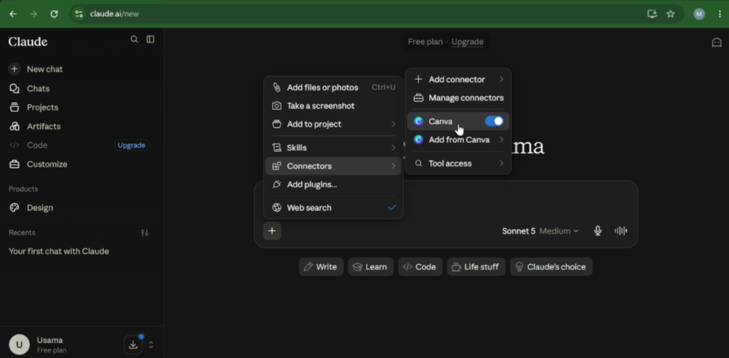Toggle Web search checkmark
Screen dimensions: 729x358
(392, 208)
